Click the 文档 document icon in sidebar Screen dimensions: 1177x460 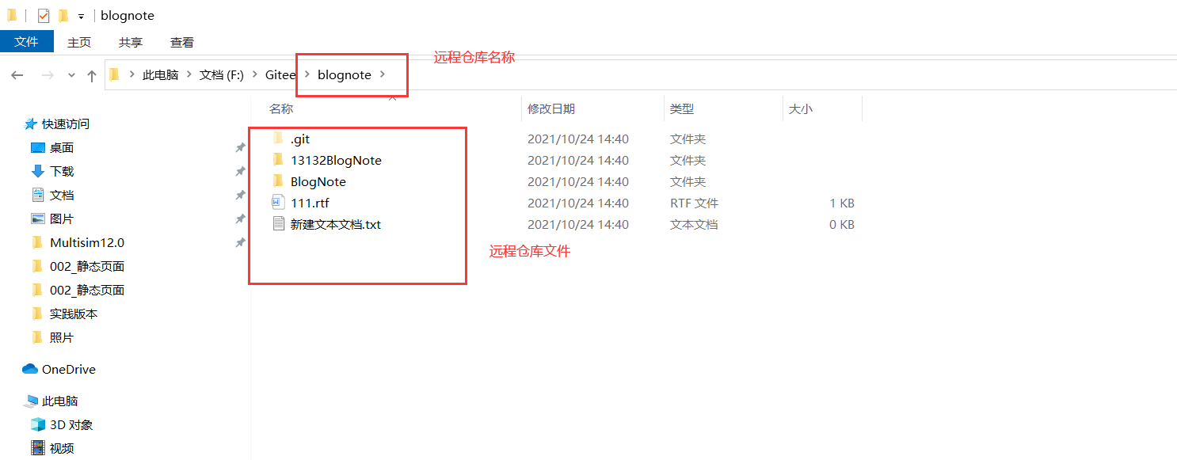click(x=37, y=195)
